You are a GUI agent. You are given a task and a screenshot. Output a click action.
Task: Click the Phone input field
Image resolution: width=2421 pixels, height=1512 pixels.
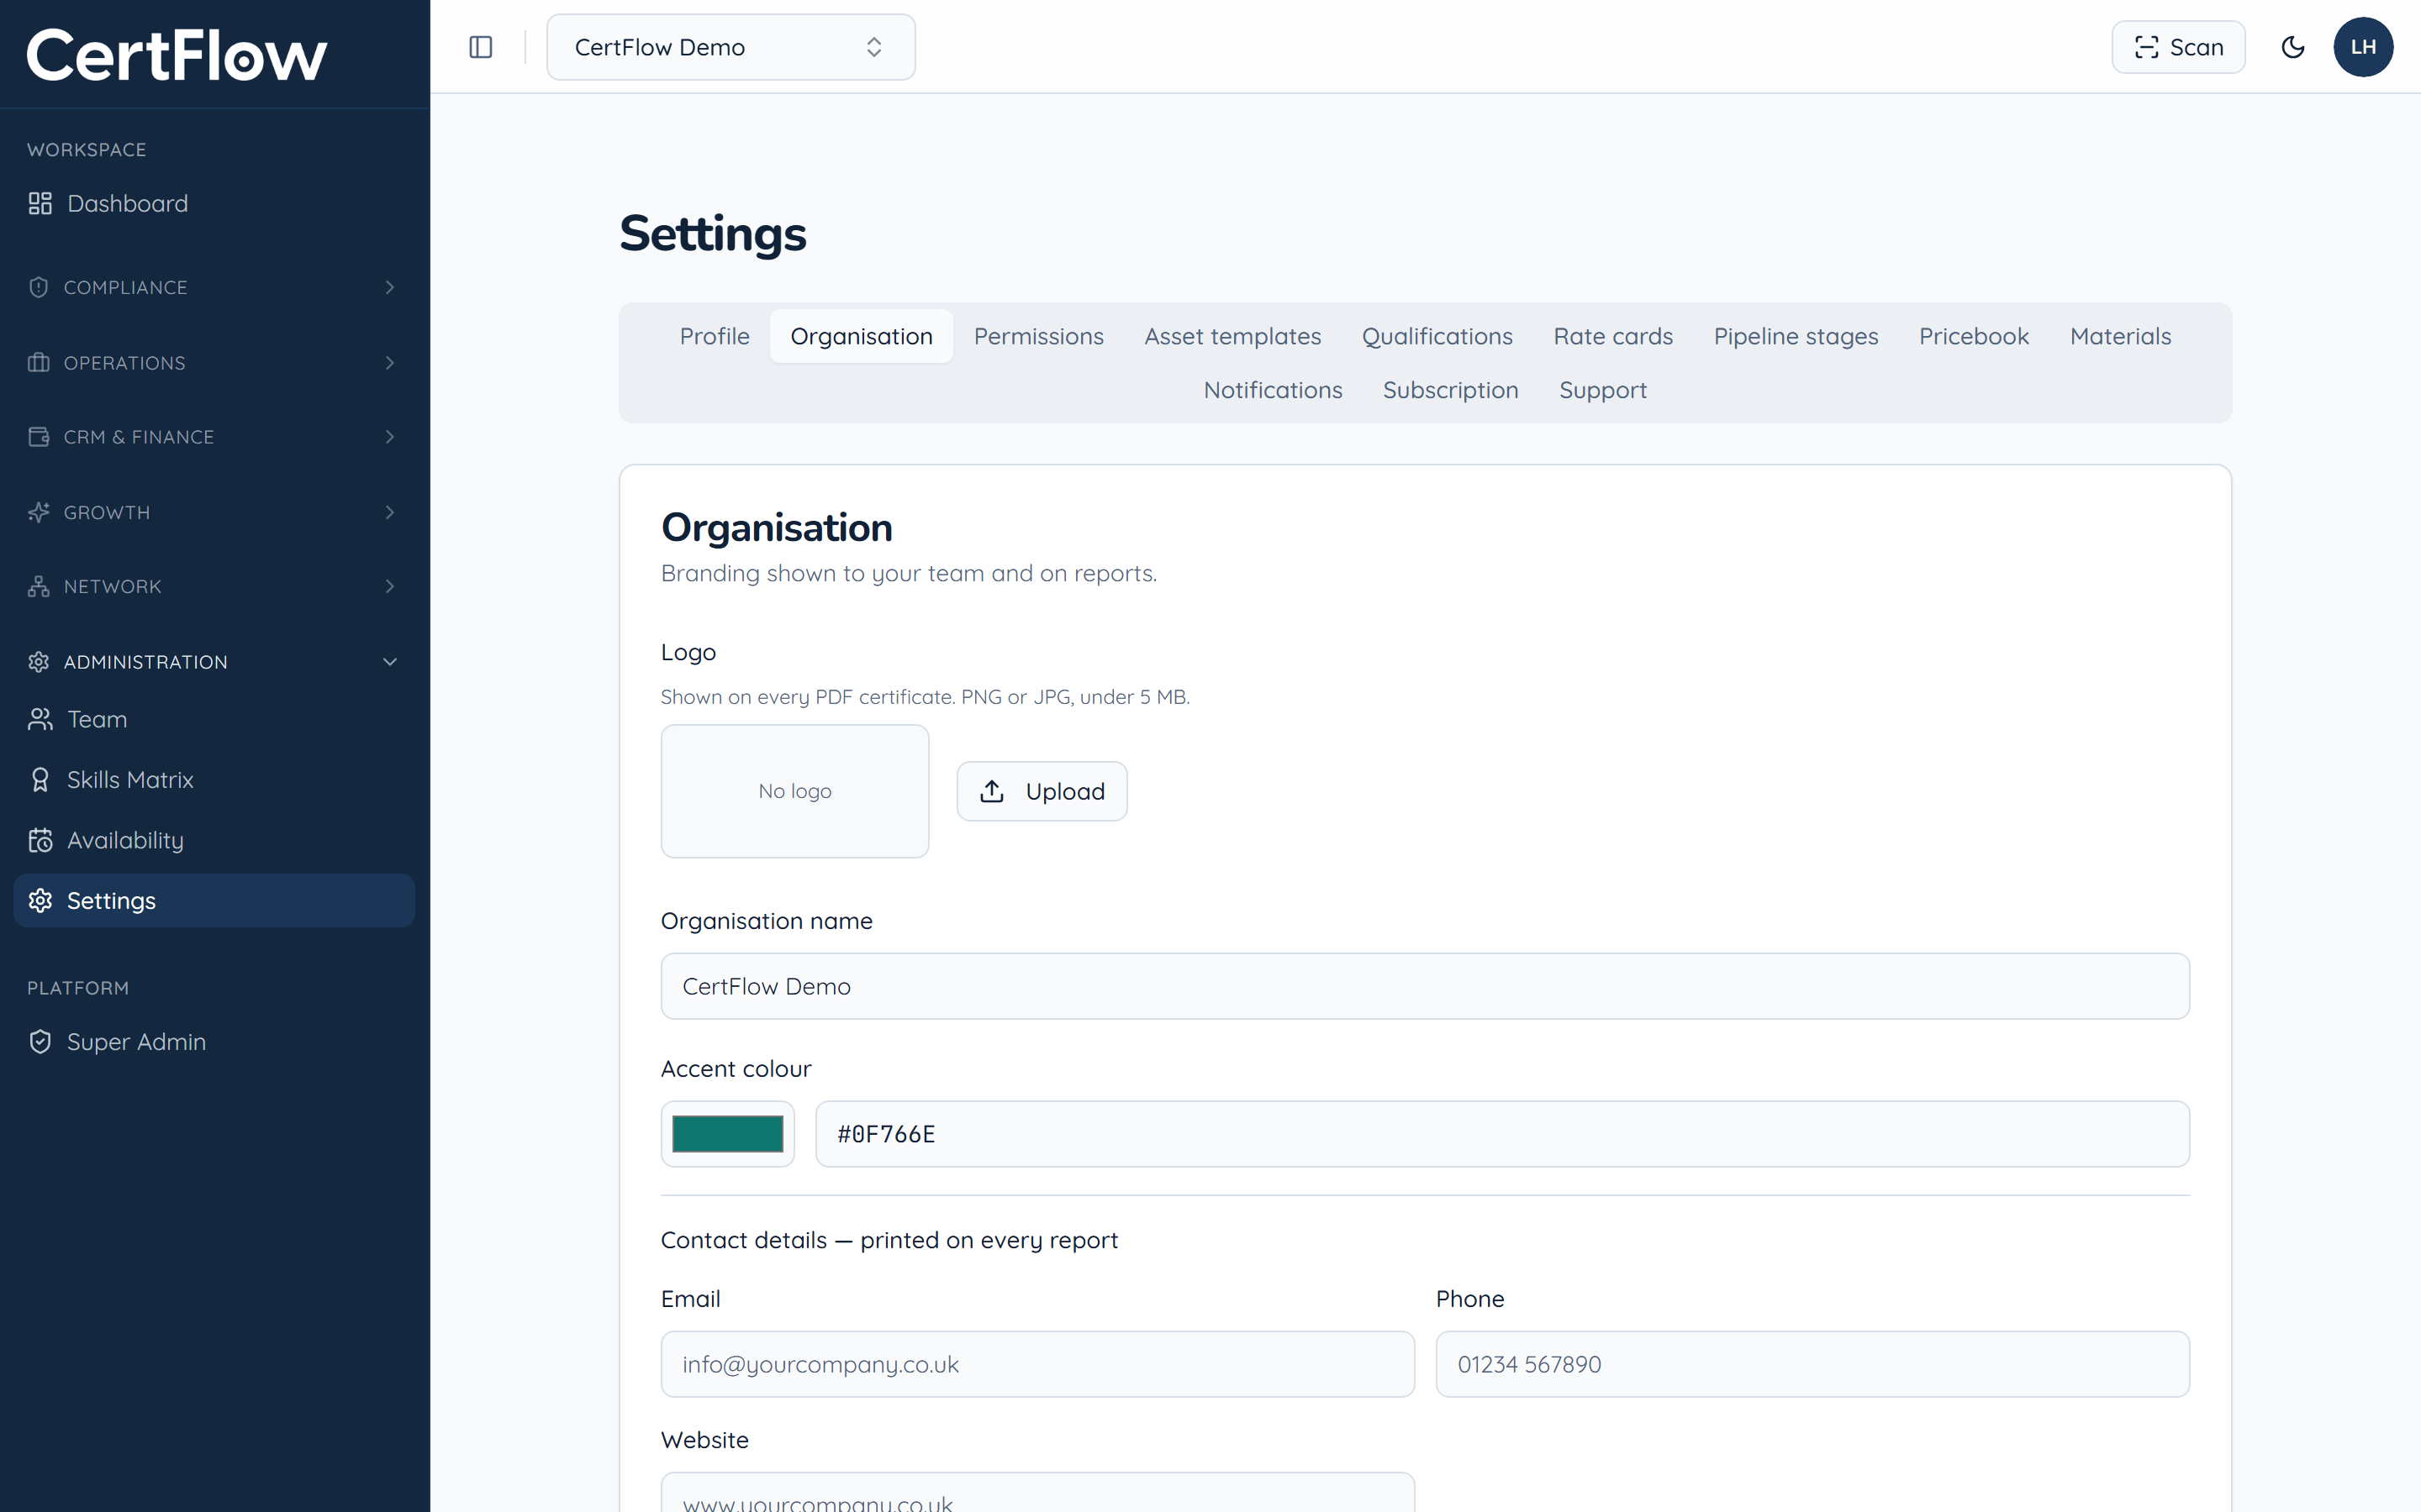point(1812,1365)
